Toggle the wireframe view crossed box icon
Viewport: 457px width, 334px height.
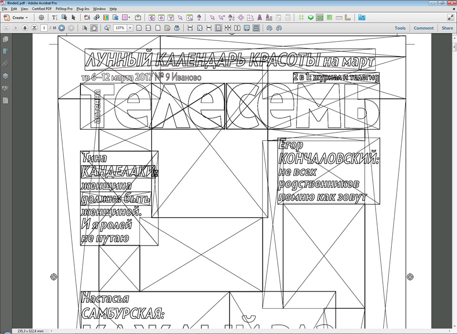pyautogui.click(x=320, y=18)
